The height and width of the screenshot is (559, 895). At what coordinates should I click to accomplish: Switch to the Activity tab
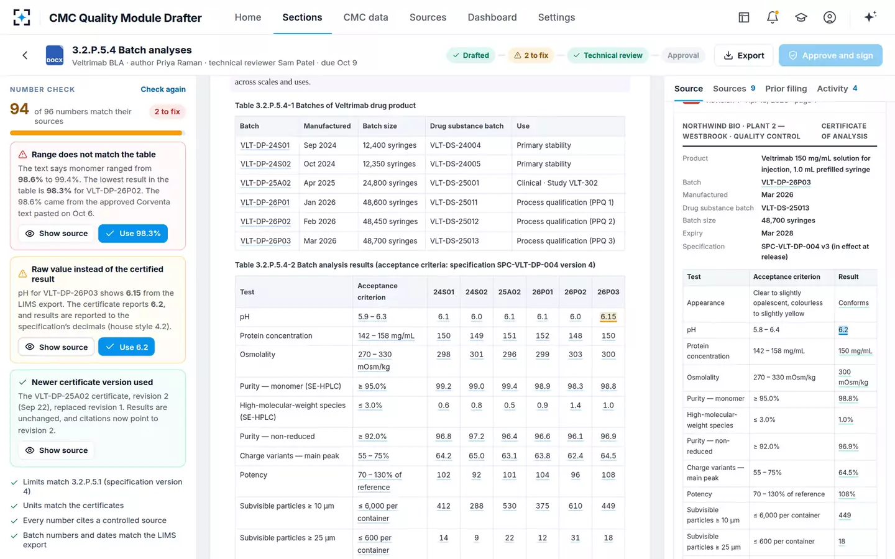tap(837, 89)
